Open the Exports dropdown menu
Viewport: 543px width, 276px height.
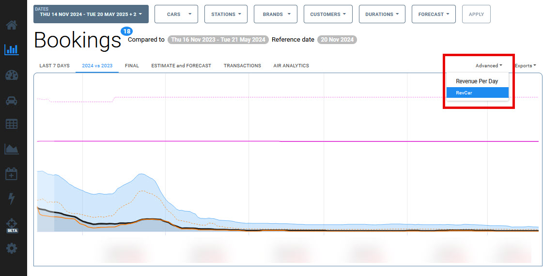526,65
